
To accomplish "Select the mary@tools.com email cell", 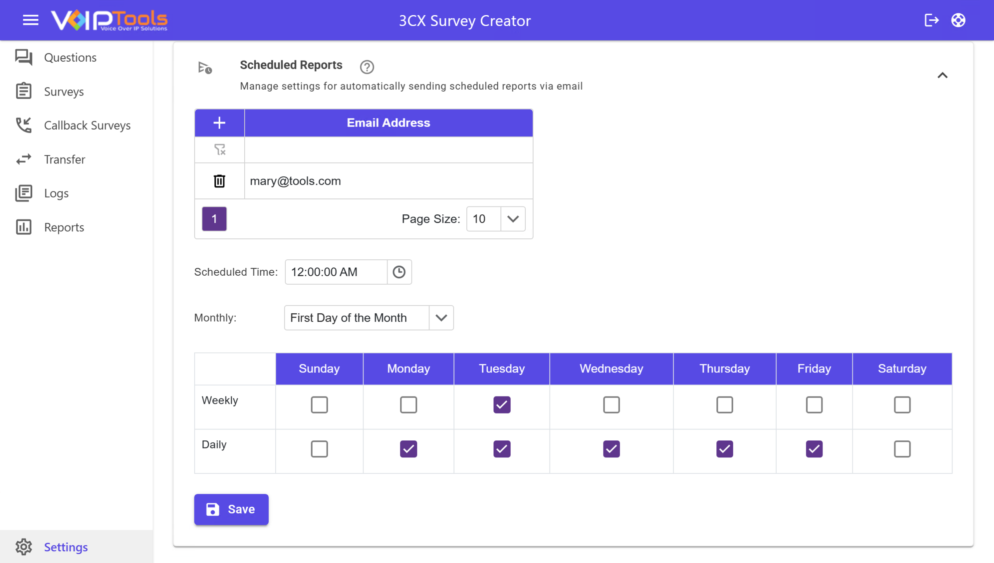I will tap(388, 181).
